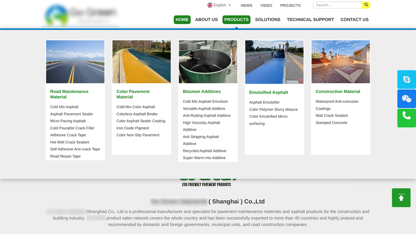416x234 pixels.
Task: Open the Road Maintenance Material heading link
Action: tap(69, 94)
